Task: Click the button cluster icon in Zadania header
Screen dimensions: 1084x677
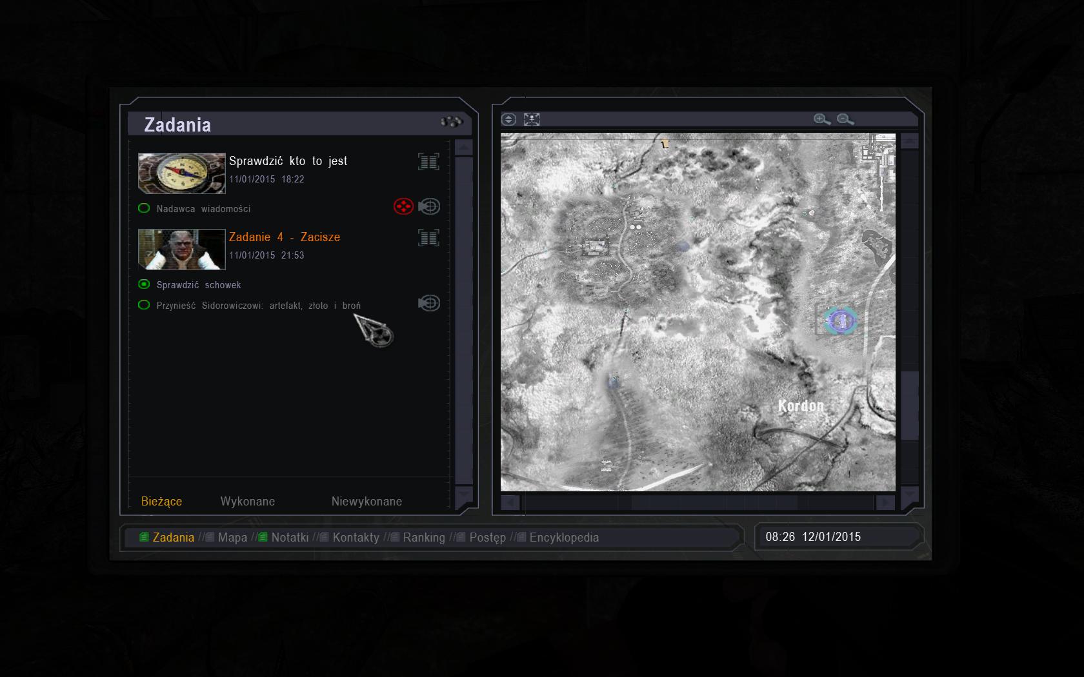Action: point(452,121)
